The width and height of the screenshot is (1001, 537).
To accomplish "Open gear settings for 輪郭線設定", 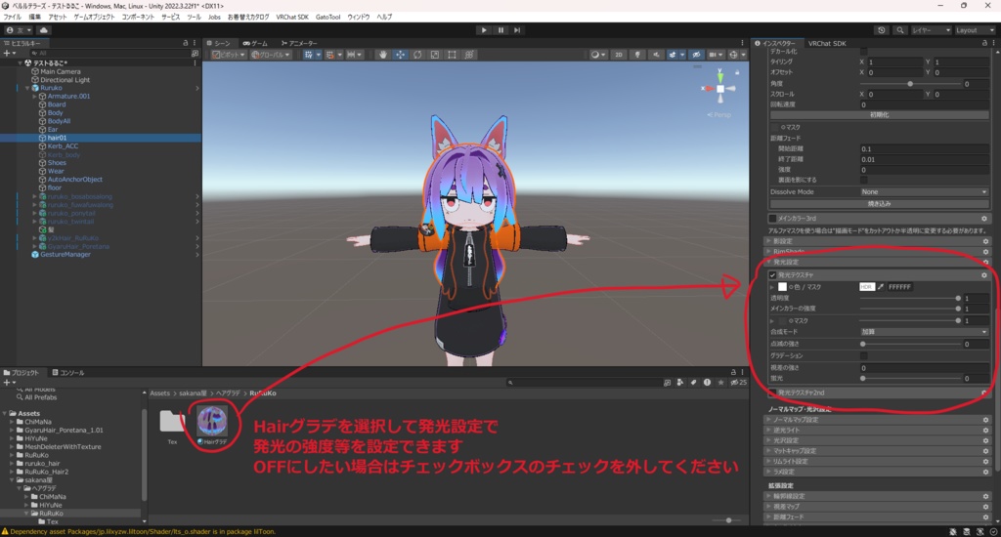I will click(x=985, y=496).
